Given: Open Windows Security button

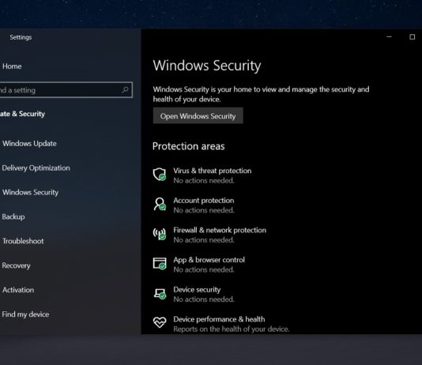Looking at the screenshot, I should point(198,116).
